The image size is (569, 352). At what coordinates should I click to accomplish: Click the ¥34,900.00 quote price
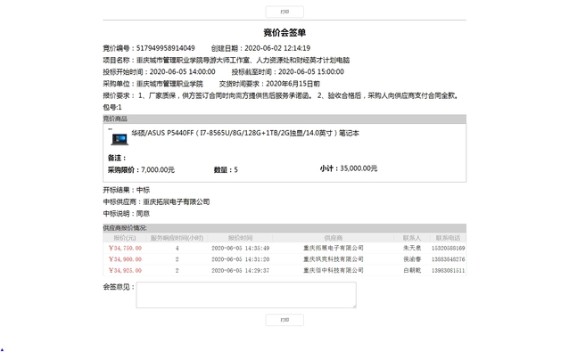125,259
